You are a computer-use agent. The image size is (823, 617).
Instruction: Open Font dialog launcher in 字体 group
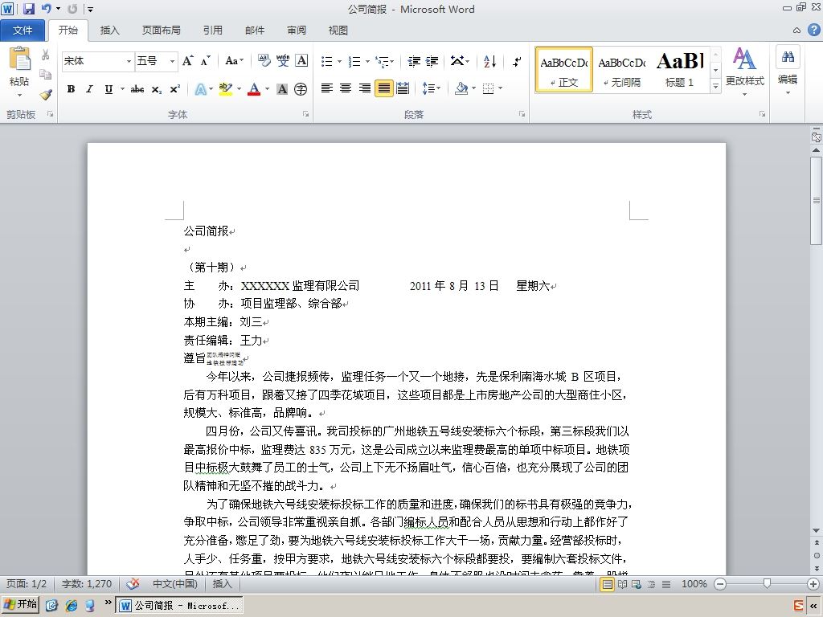tap(305, 114)
